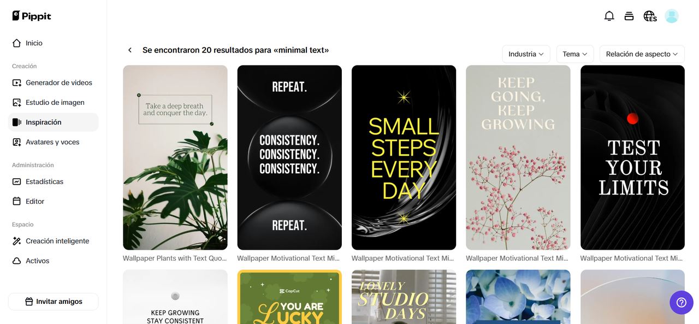The height and width of the screenshot is (324, 699).
Task: Open the credits wallet icon
Action: [629, 16]
